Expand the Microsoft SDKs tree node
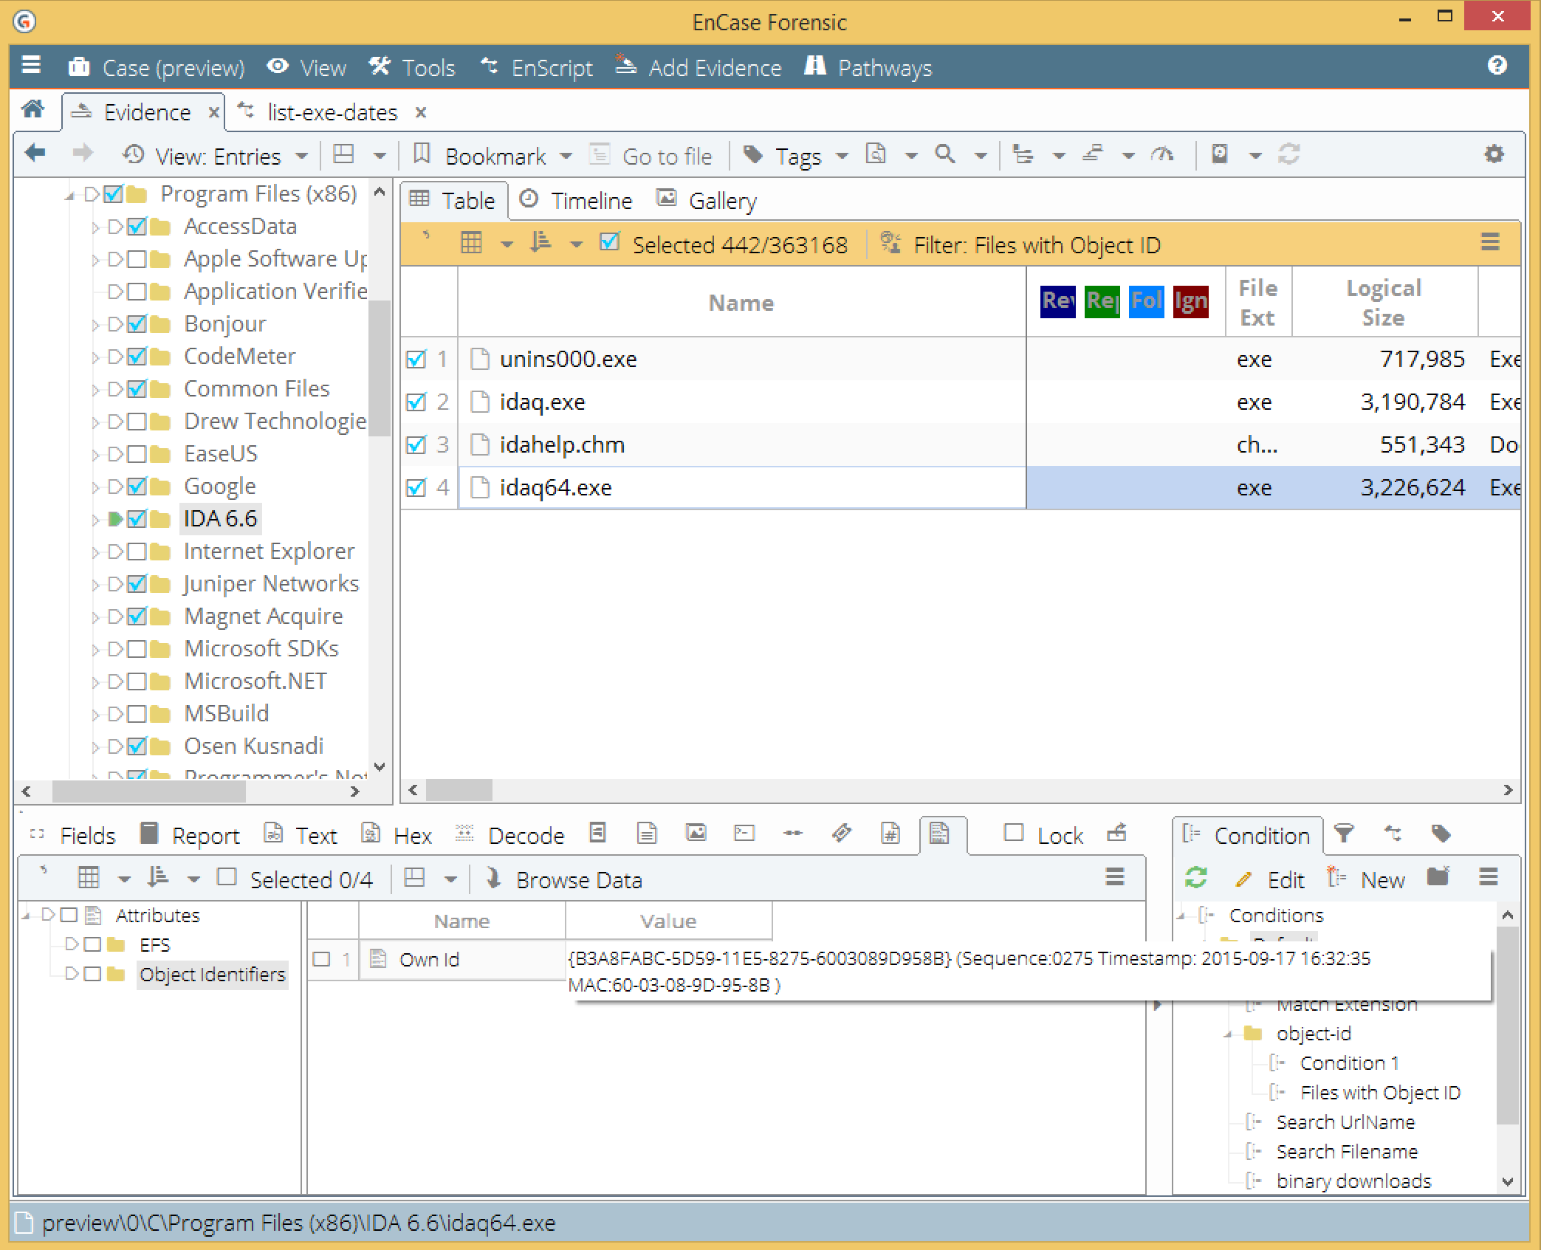Viewport: 1541px width, 1250px height. 95,650
